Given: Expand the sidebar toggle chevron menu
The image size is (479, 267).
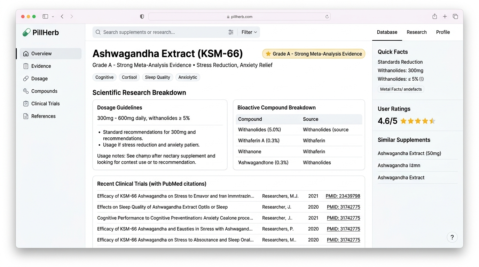Looking at the screenshot, I should [53, 16].
